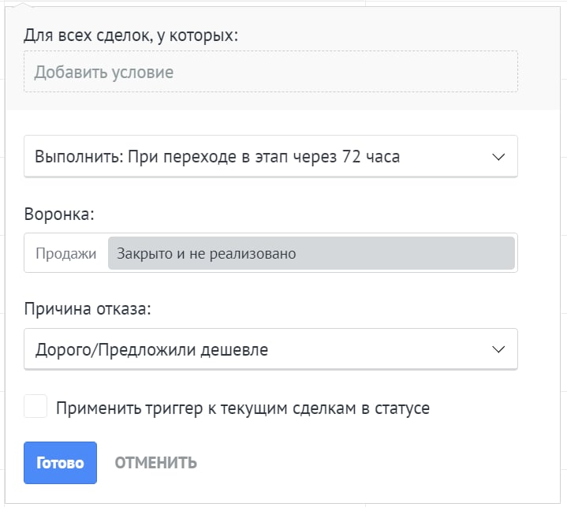Click the grey conditions area below Добавить условие
The height and width of the screenshot is (507, 567).
[282, 101]
